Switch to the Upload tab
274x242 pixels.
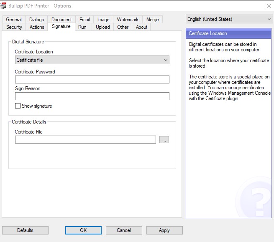click(x=103, y=27)
